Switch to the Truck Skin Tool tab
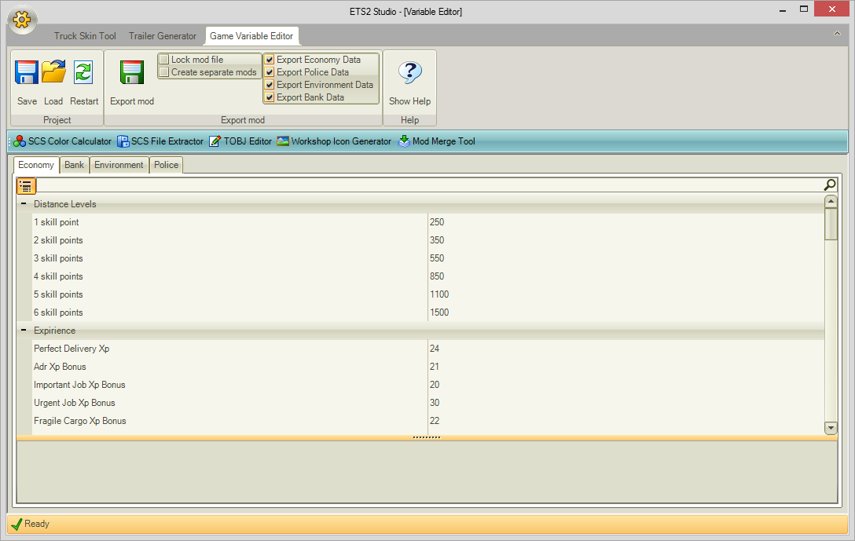The height and width of the screenshot is (541, 855). (85, 36)
